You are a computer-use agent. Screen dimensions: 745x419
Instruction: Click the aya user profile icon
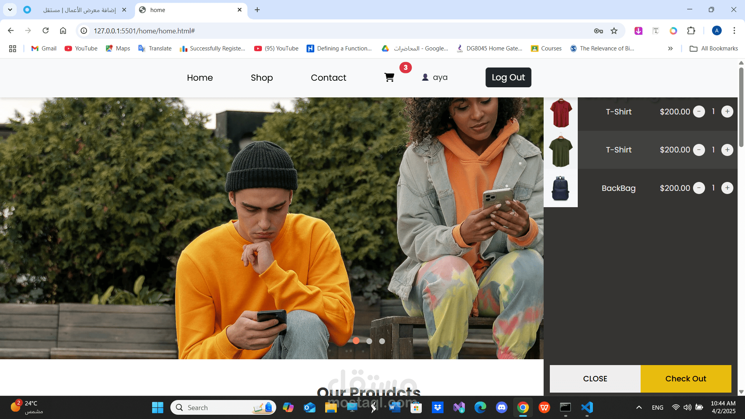pos(425,78)
